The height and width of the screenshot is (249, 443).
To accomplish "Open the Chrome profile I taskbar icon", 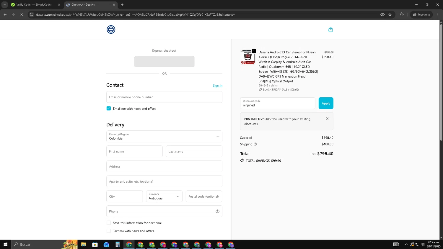I will click(185, 244).
